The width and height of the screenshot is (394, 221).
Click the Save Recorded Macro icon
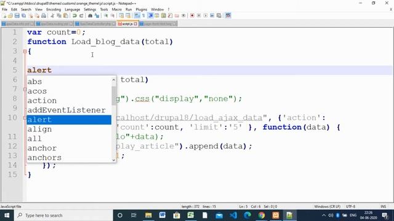click(219, 15)
